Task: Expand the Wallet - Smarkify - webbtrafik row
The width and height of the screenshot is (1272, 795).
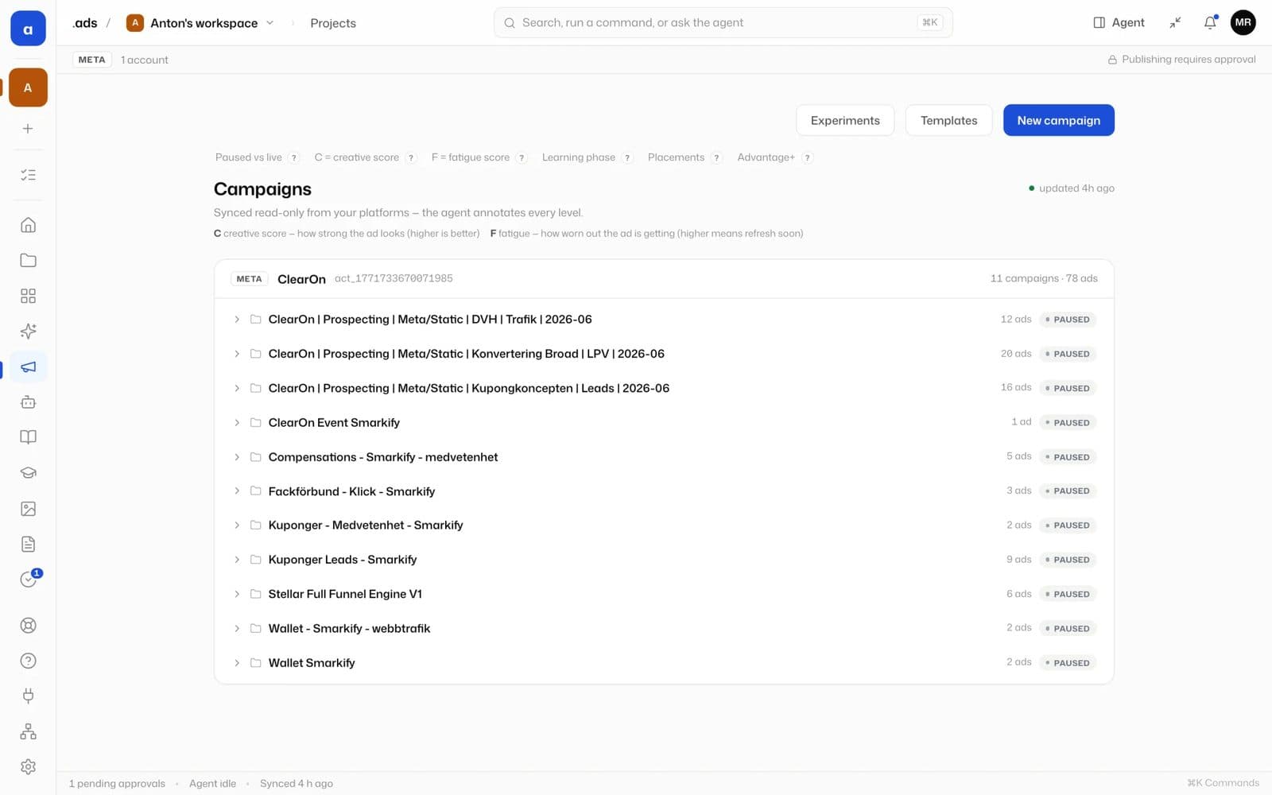Action: (x=237, y=628)
